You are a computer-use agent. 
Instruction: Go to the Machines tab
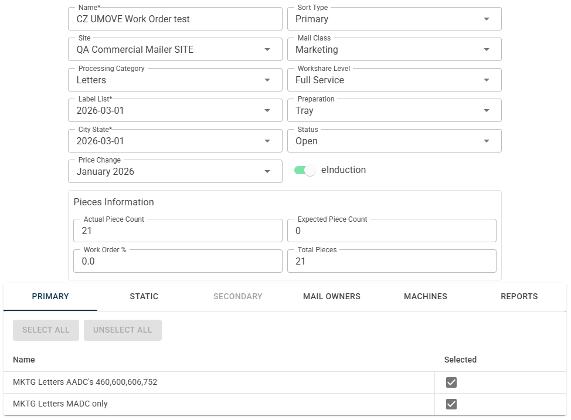pyautogui.click(x=426, y=297)
